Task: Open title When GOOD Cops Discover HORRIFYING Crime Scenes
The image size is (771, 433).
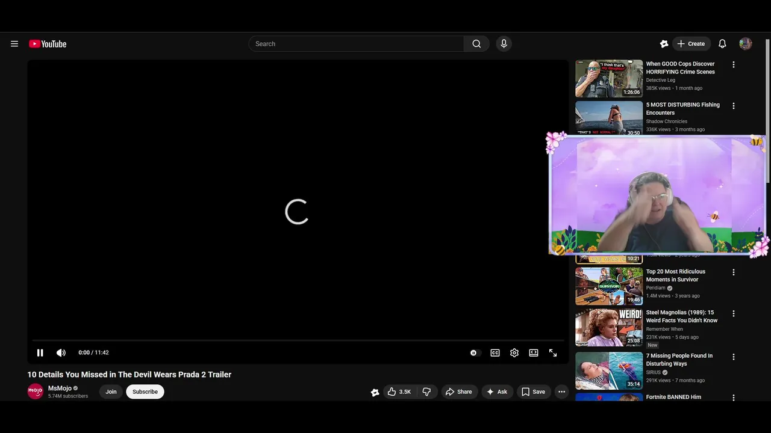Action: coord(681,68)
